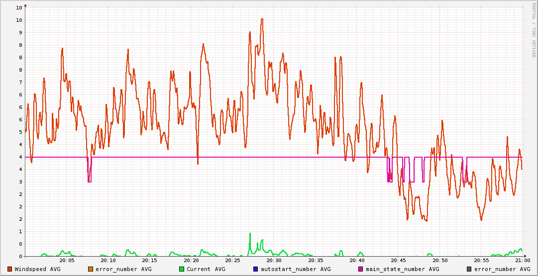Click the orange error_number legend swatch
Screen dimensions: 538x276
(90, 269)
